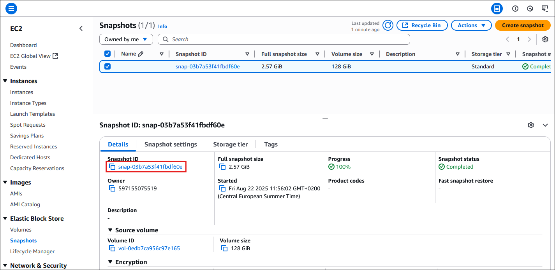
Task: Open the Tags tab
Action: pos(270,144)
